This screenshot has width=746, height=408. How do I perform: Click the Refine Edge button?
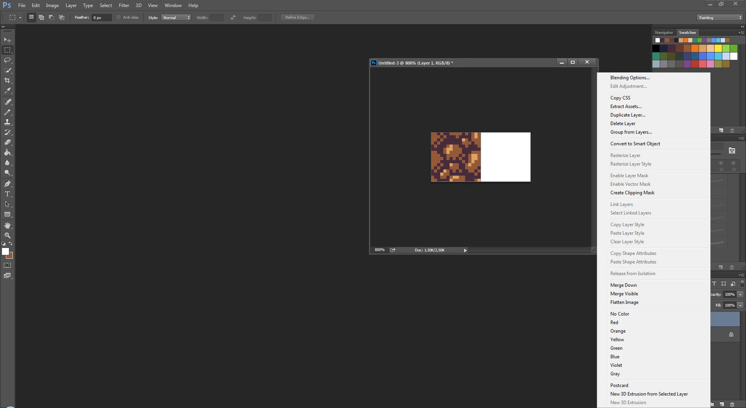click(298, 17)
